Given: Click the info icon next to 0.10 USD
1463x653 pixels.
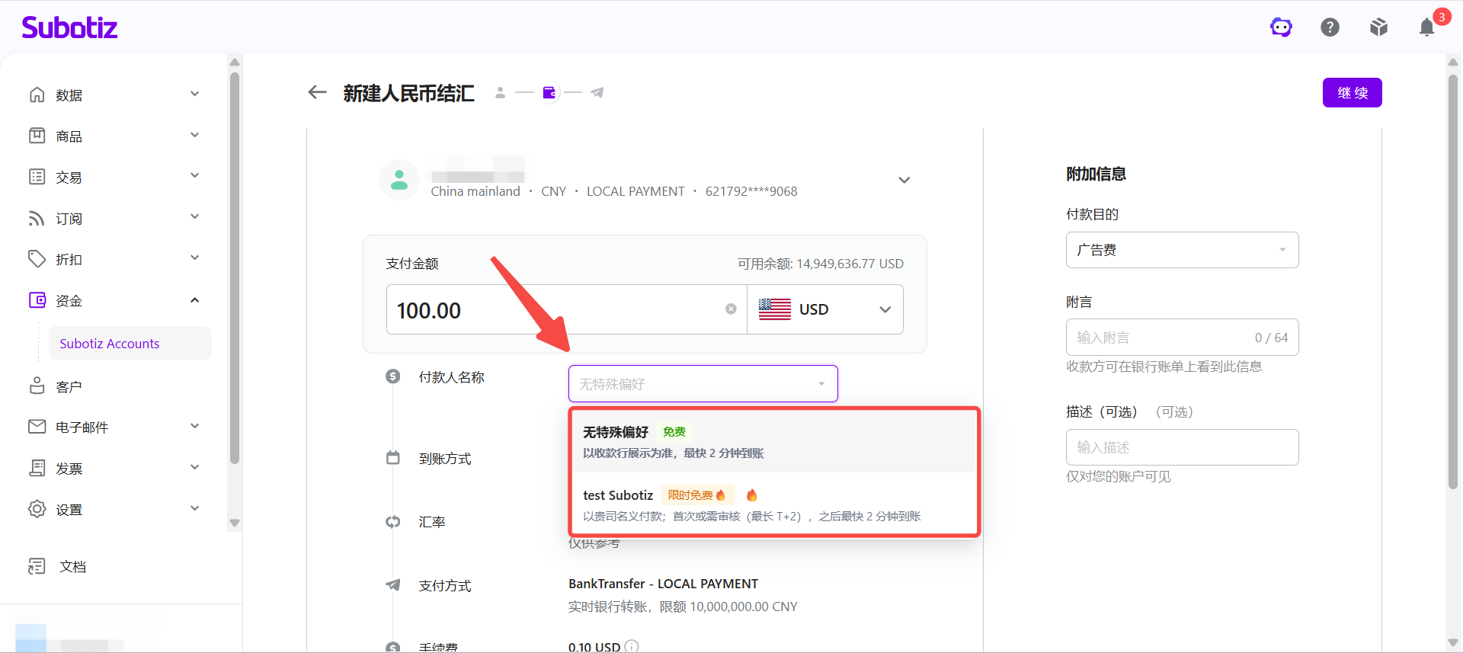Looking at the screenshot, I should [x=632, y=646].
